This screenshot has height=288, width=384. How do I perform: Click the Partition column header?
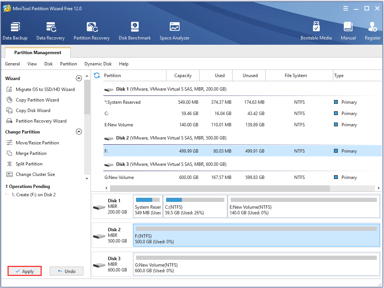tap(134, 76)
